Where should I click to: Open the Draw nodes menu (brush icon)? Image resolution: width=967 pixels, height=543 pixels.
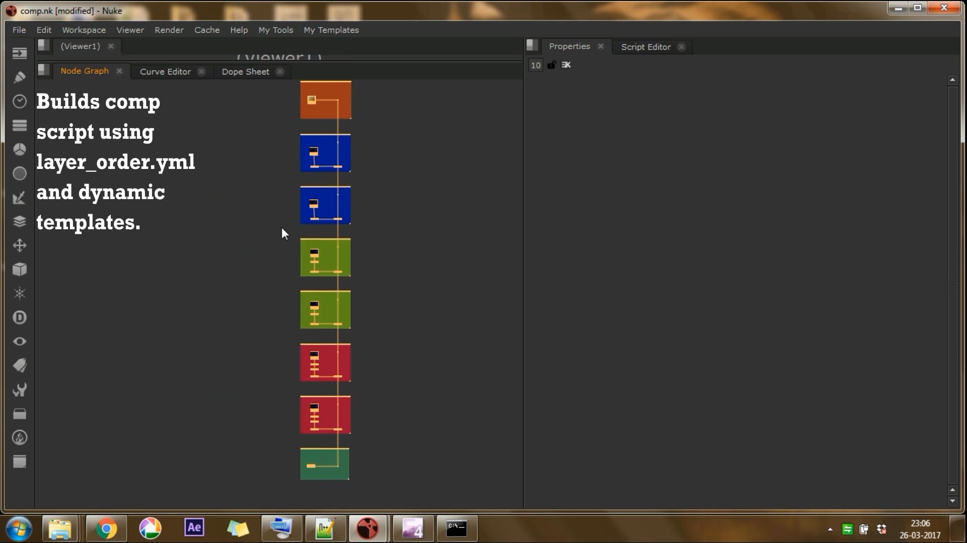pos(19,77)
